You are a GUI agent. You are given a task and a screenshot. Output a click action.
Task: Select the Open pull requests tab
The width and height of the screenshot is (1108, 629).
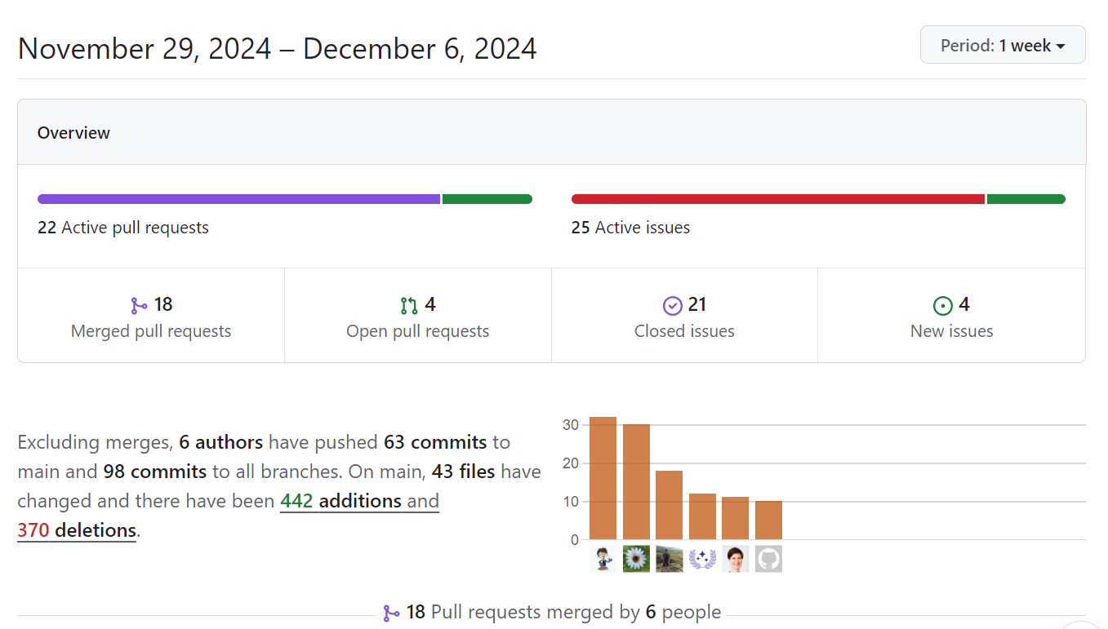[x=417, y=317]
